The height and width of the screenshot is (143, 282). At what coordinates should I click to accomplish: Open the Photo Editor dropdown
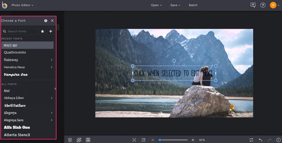click(x=22, y=5)
